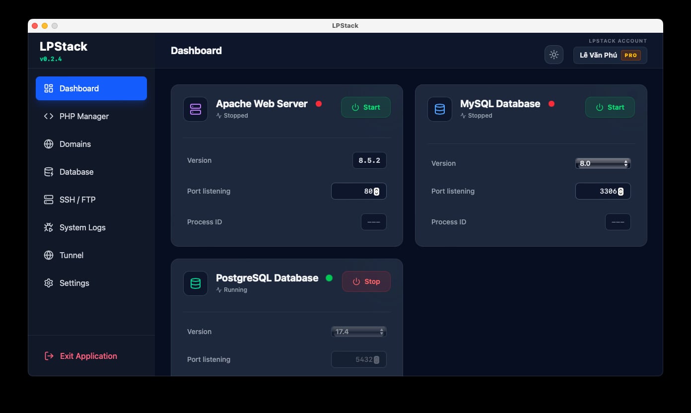
Task: Open the Tunnel section
Action: tap(91, 255)
